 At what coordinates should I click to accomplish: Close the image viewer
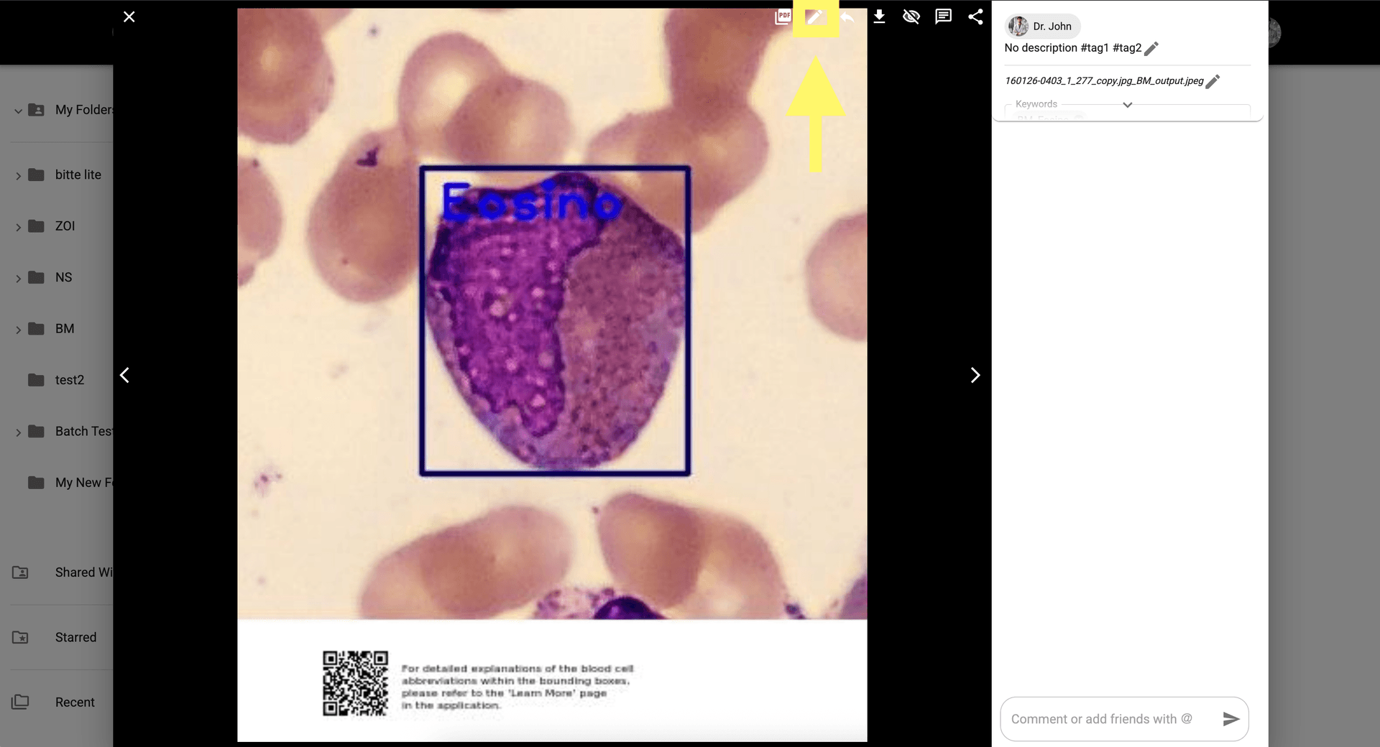click(129, 17)
